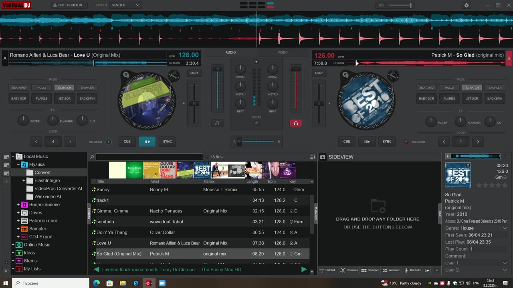513x288 pixels.
Task: Click the Sideview folder star icon
Action: 323,157
